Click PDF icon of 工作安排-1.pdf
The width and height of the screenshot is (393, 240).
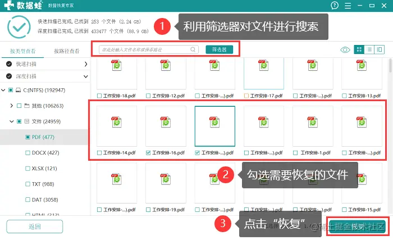[313, 122]
